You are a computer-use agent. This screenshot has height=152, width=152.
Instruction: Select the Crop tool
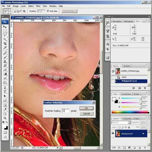pos(5,44)
